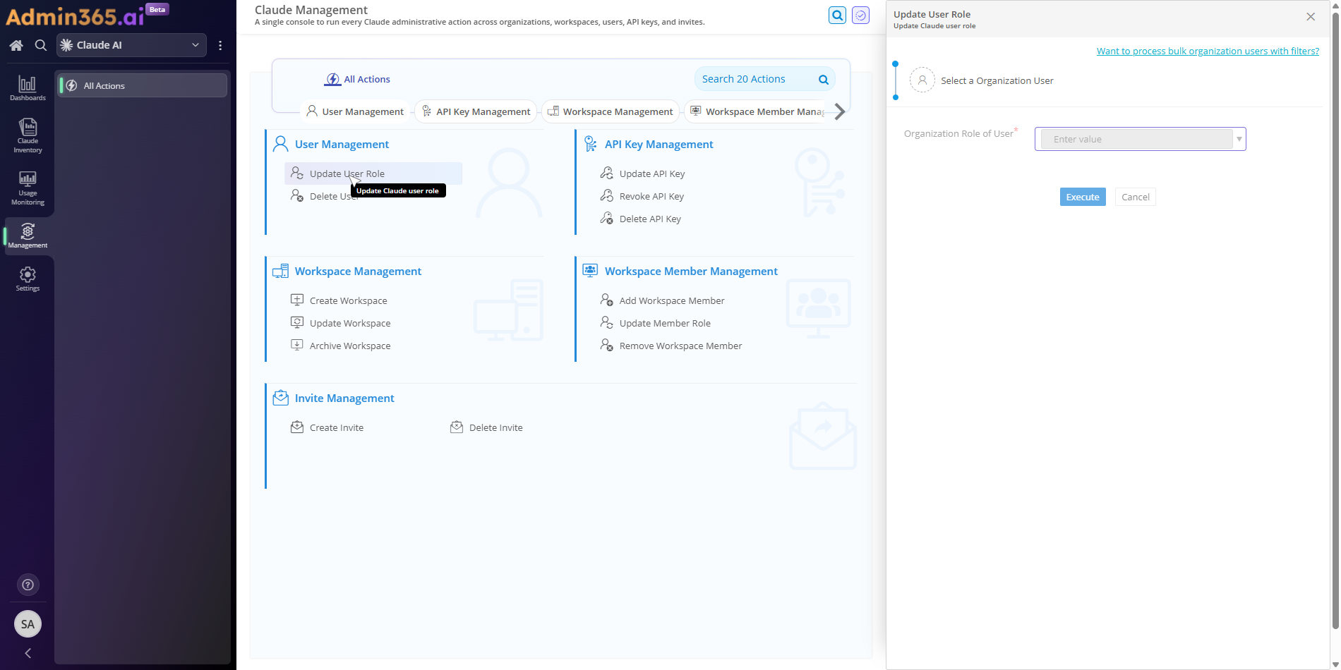Click the task status checkmark icon in header

pyautogui.click(x=860, y=15)
